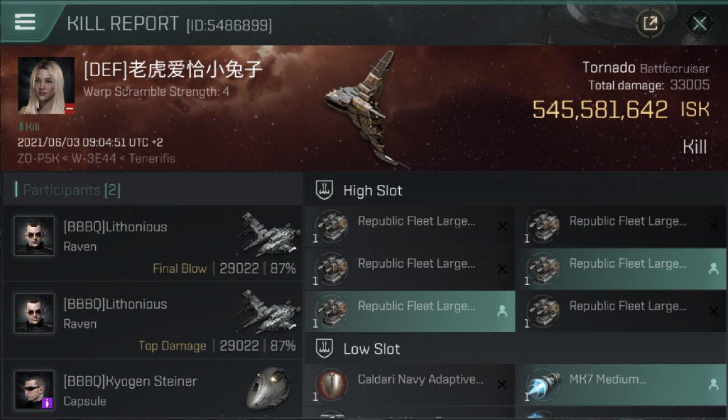Click the 545,581,642 ISK value
728x420 pixels.
point(620,109)
